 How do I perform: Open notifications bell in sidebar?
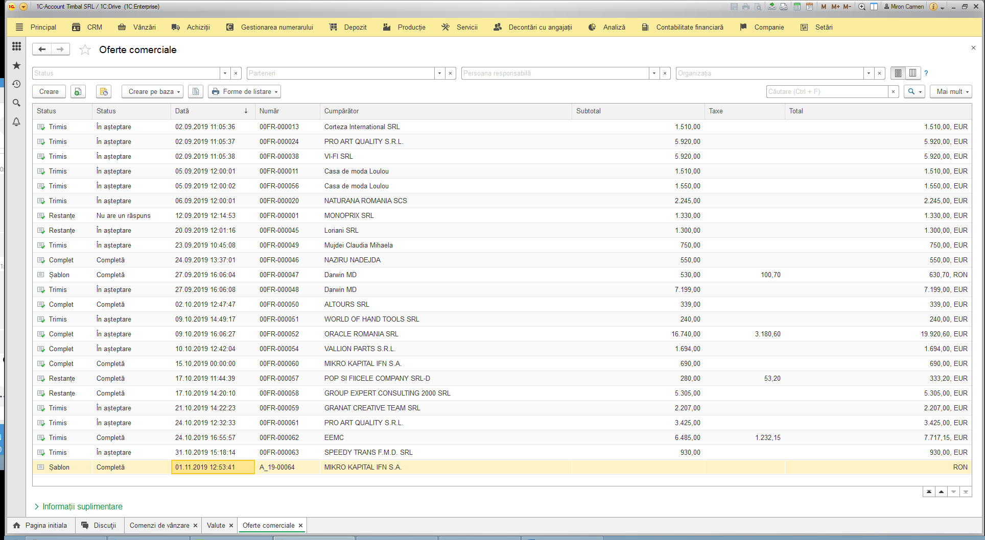pyautogui.click(x=16, y=122)
